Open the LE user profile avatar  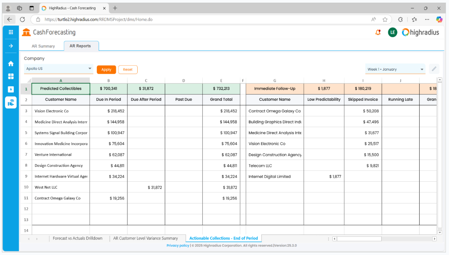tap(393, 32)
